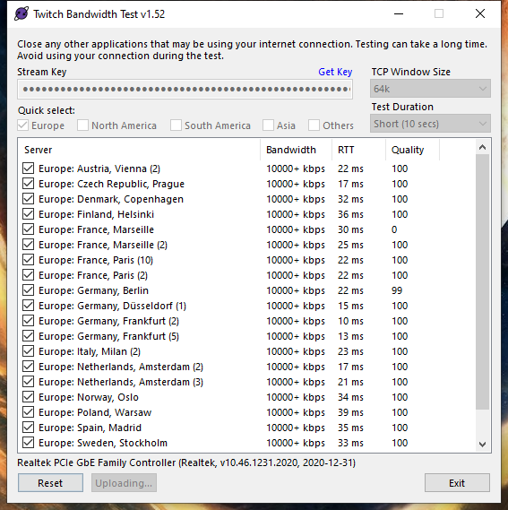Click the Uploading... button
The image size is (508, 510).
click(124, 483)
